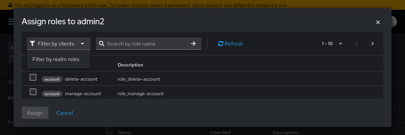The height and width of the screenshot is (135, 405).
Task: Open the hamburger navigation menu
Action: [x=11, y=22]
